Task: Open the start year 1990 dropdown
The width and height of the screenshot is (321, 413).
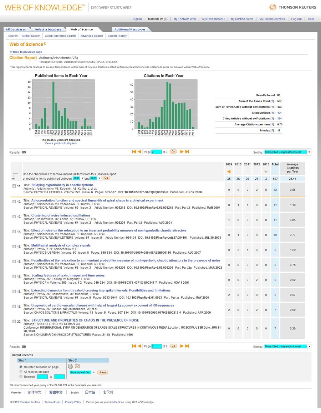Action: (x=78, y=178)
